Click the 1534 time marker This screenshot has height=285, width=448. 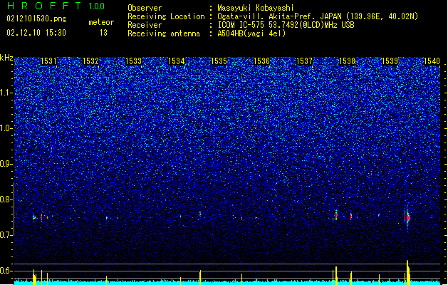[x=177, y=61]
